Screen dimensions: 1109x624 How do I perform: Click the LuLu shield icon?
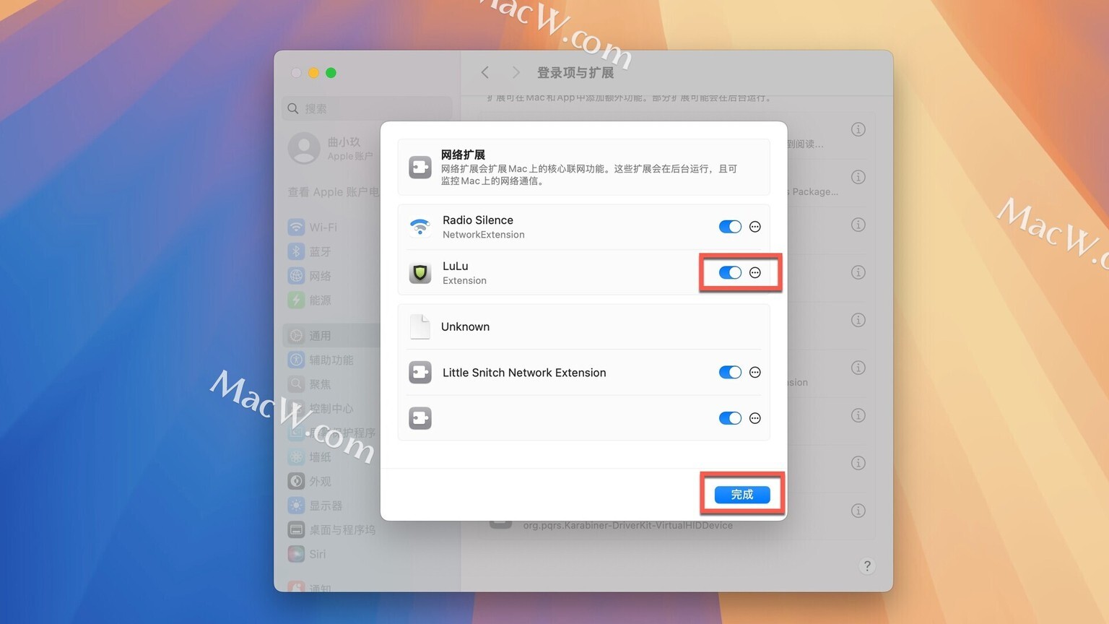coord(419,273)
